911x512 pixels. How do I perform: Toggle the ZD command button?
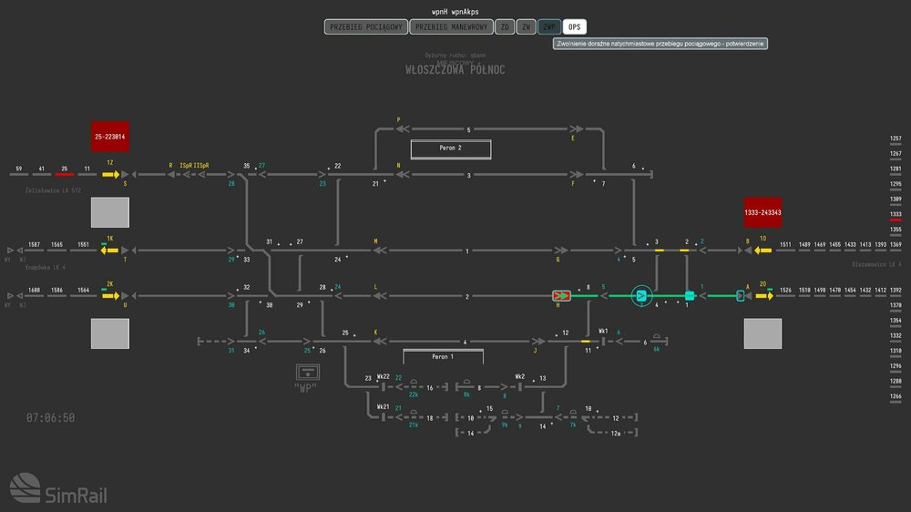[x=505, y=27]
